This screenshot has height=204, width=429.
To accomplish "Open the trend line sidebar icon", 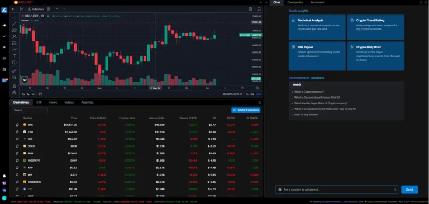I will point(4,36).
